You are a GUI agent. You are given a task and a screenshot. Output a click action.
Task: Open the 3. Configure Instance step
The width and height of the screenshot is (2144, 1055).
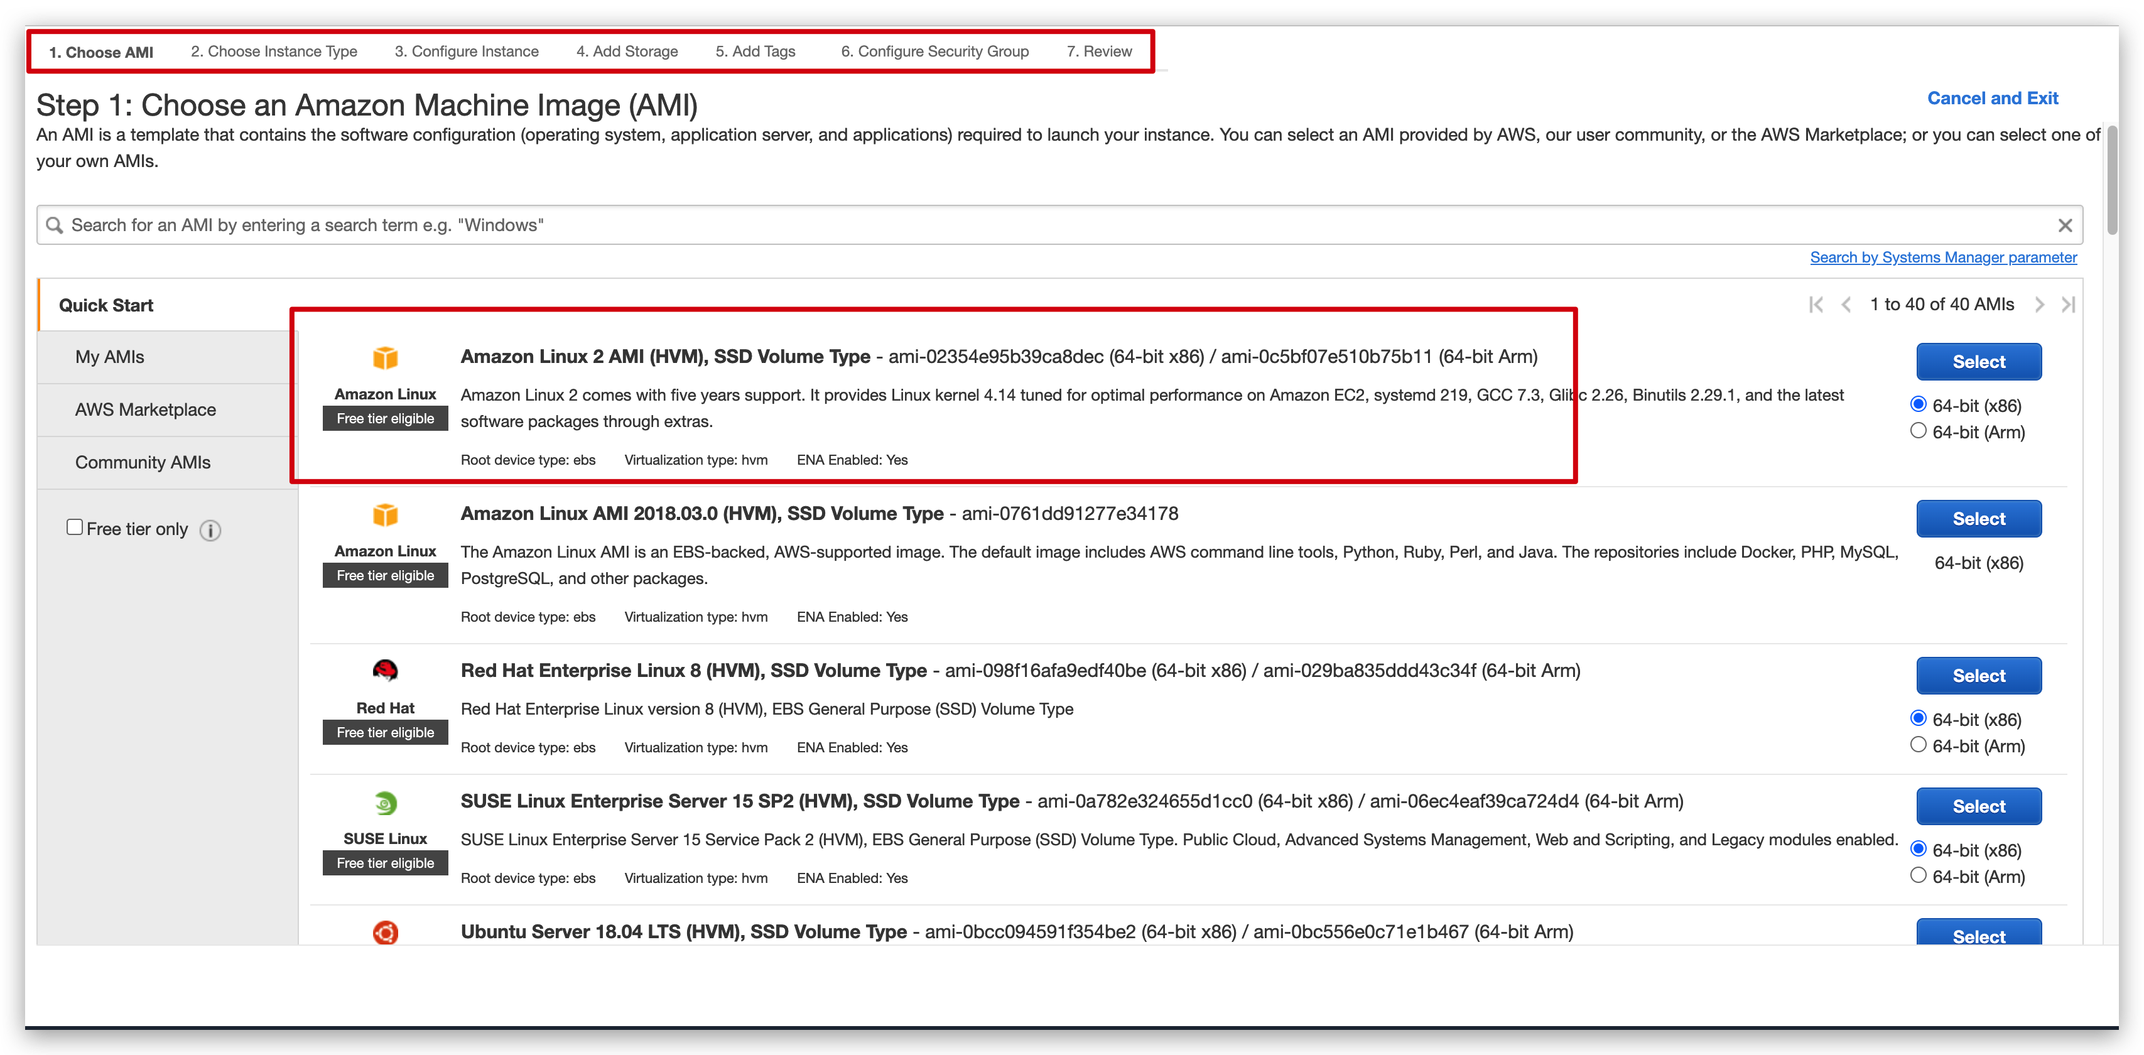(x=467, y=51)
